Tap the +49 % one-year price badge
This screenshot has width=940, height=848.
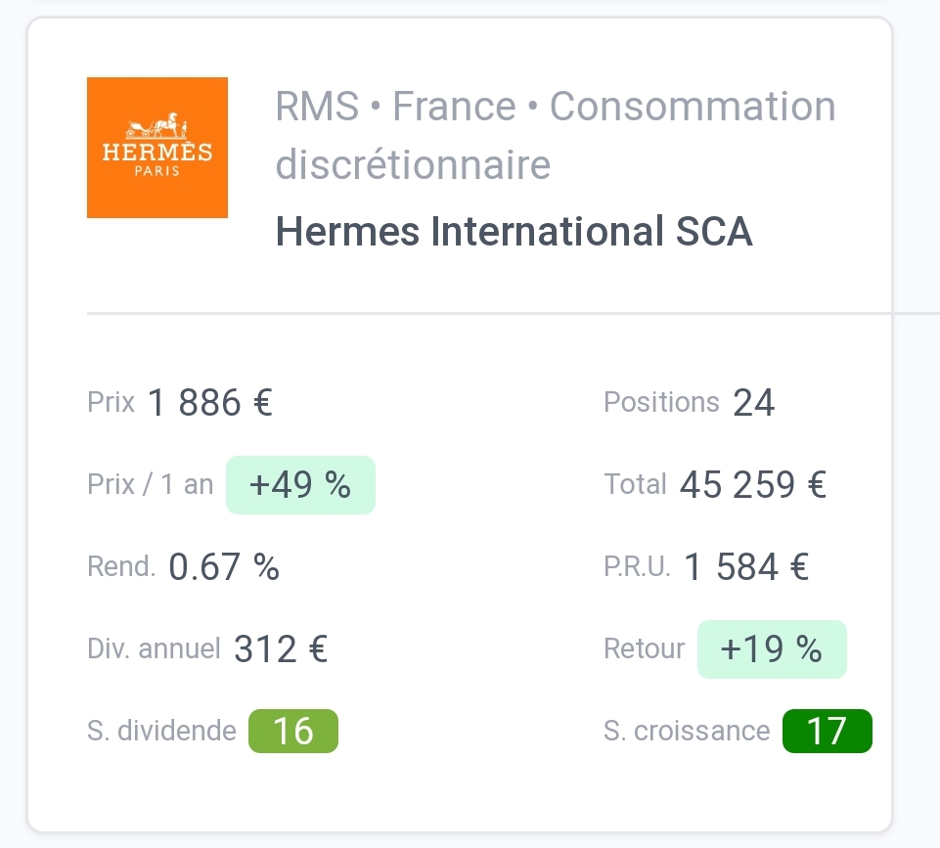click(x=300, y=485)
